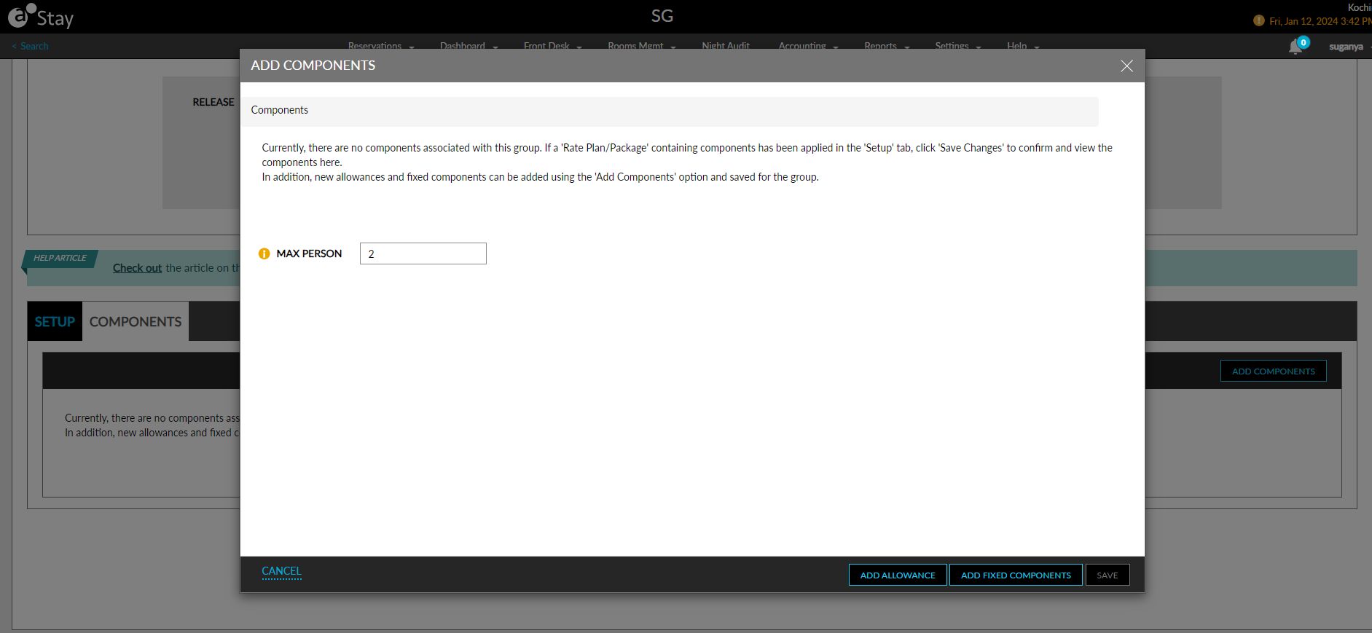This screenshot has width=1372, height=633.
Task: Switch to the Components tab
Action: 136,321
